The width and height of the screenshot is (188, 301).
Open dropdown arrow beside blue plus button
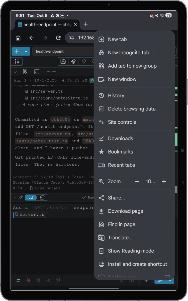point(26,51)
